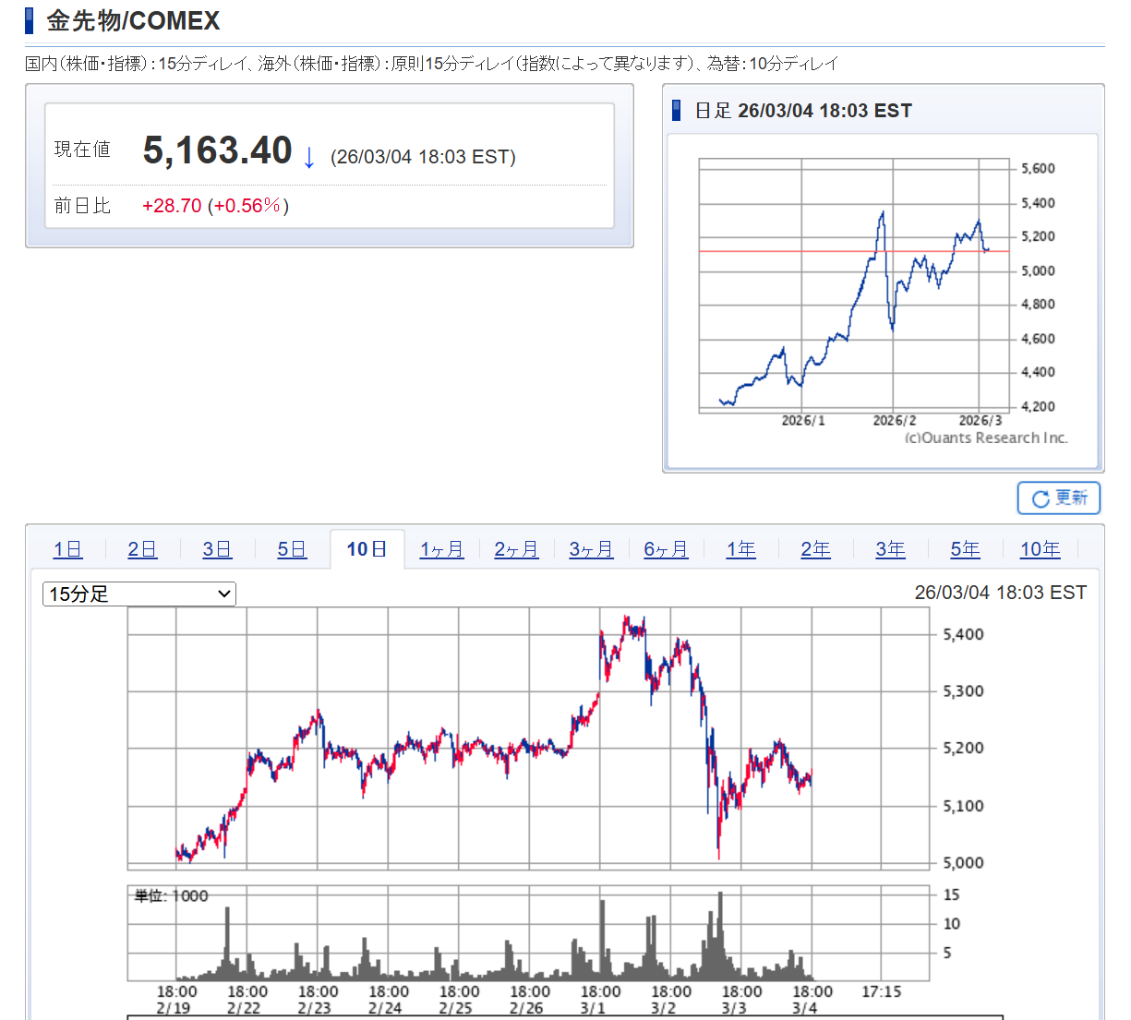Select the 3年 chart tab
The image size is (1131, 1020).
tap(890, 550)
